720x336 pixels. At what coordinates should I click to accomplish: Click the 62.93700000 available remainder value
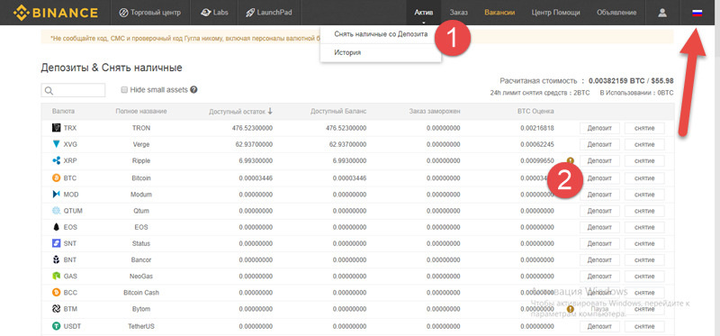[x=253, y=144]
